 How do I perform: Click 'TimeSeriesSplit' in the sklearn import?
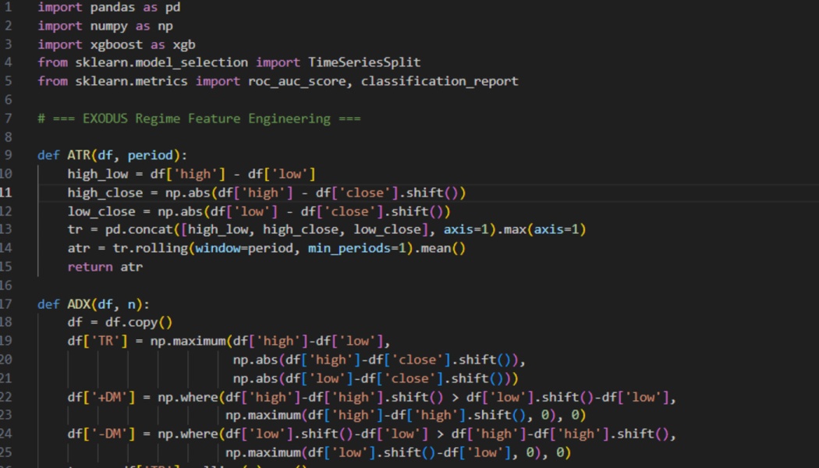click(x=364, y=62)
